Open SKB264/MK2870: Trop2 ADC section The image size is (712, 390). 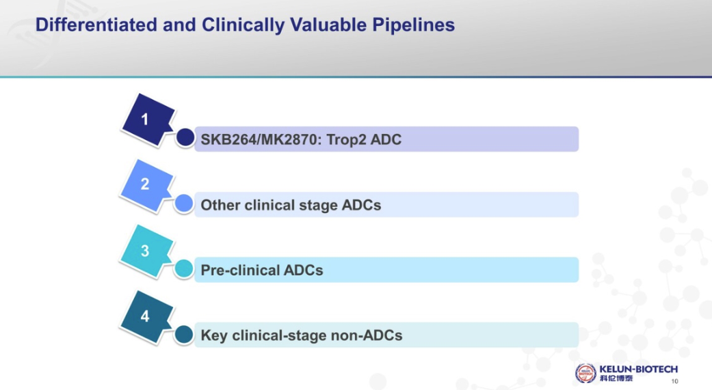click(x=301, y=139)
